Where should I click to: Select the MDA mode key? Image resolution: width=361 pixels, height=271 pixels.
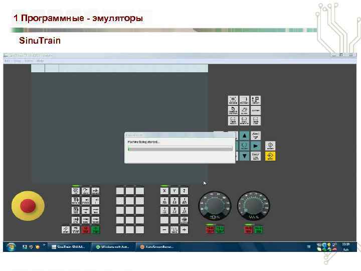point(76,210)
